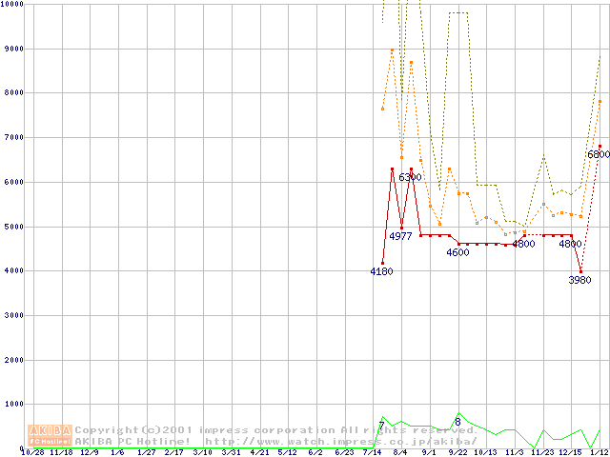Click the green line count label 8
This screenshot has height=457, width=610.
(x=457, y=422)
